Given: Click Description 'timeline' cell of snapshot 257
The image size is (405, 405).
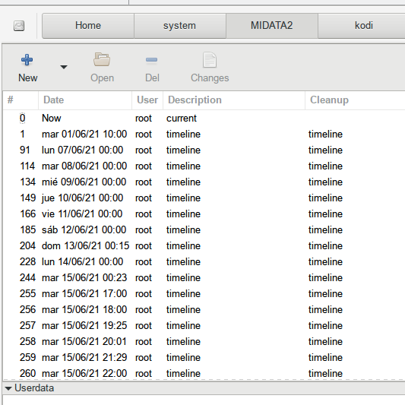Looking at the screenshot, I should pyautogui.click(x=183, y=326).
